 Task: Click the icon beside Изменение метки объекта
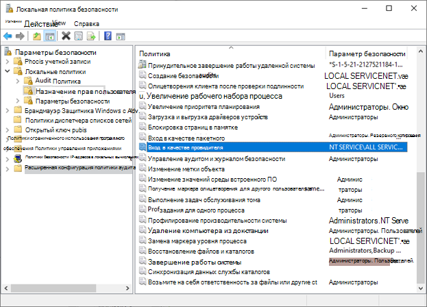click(142, 169)
